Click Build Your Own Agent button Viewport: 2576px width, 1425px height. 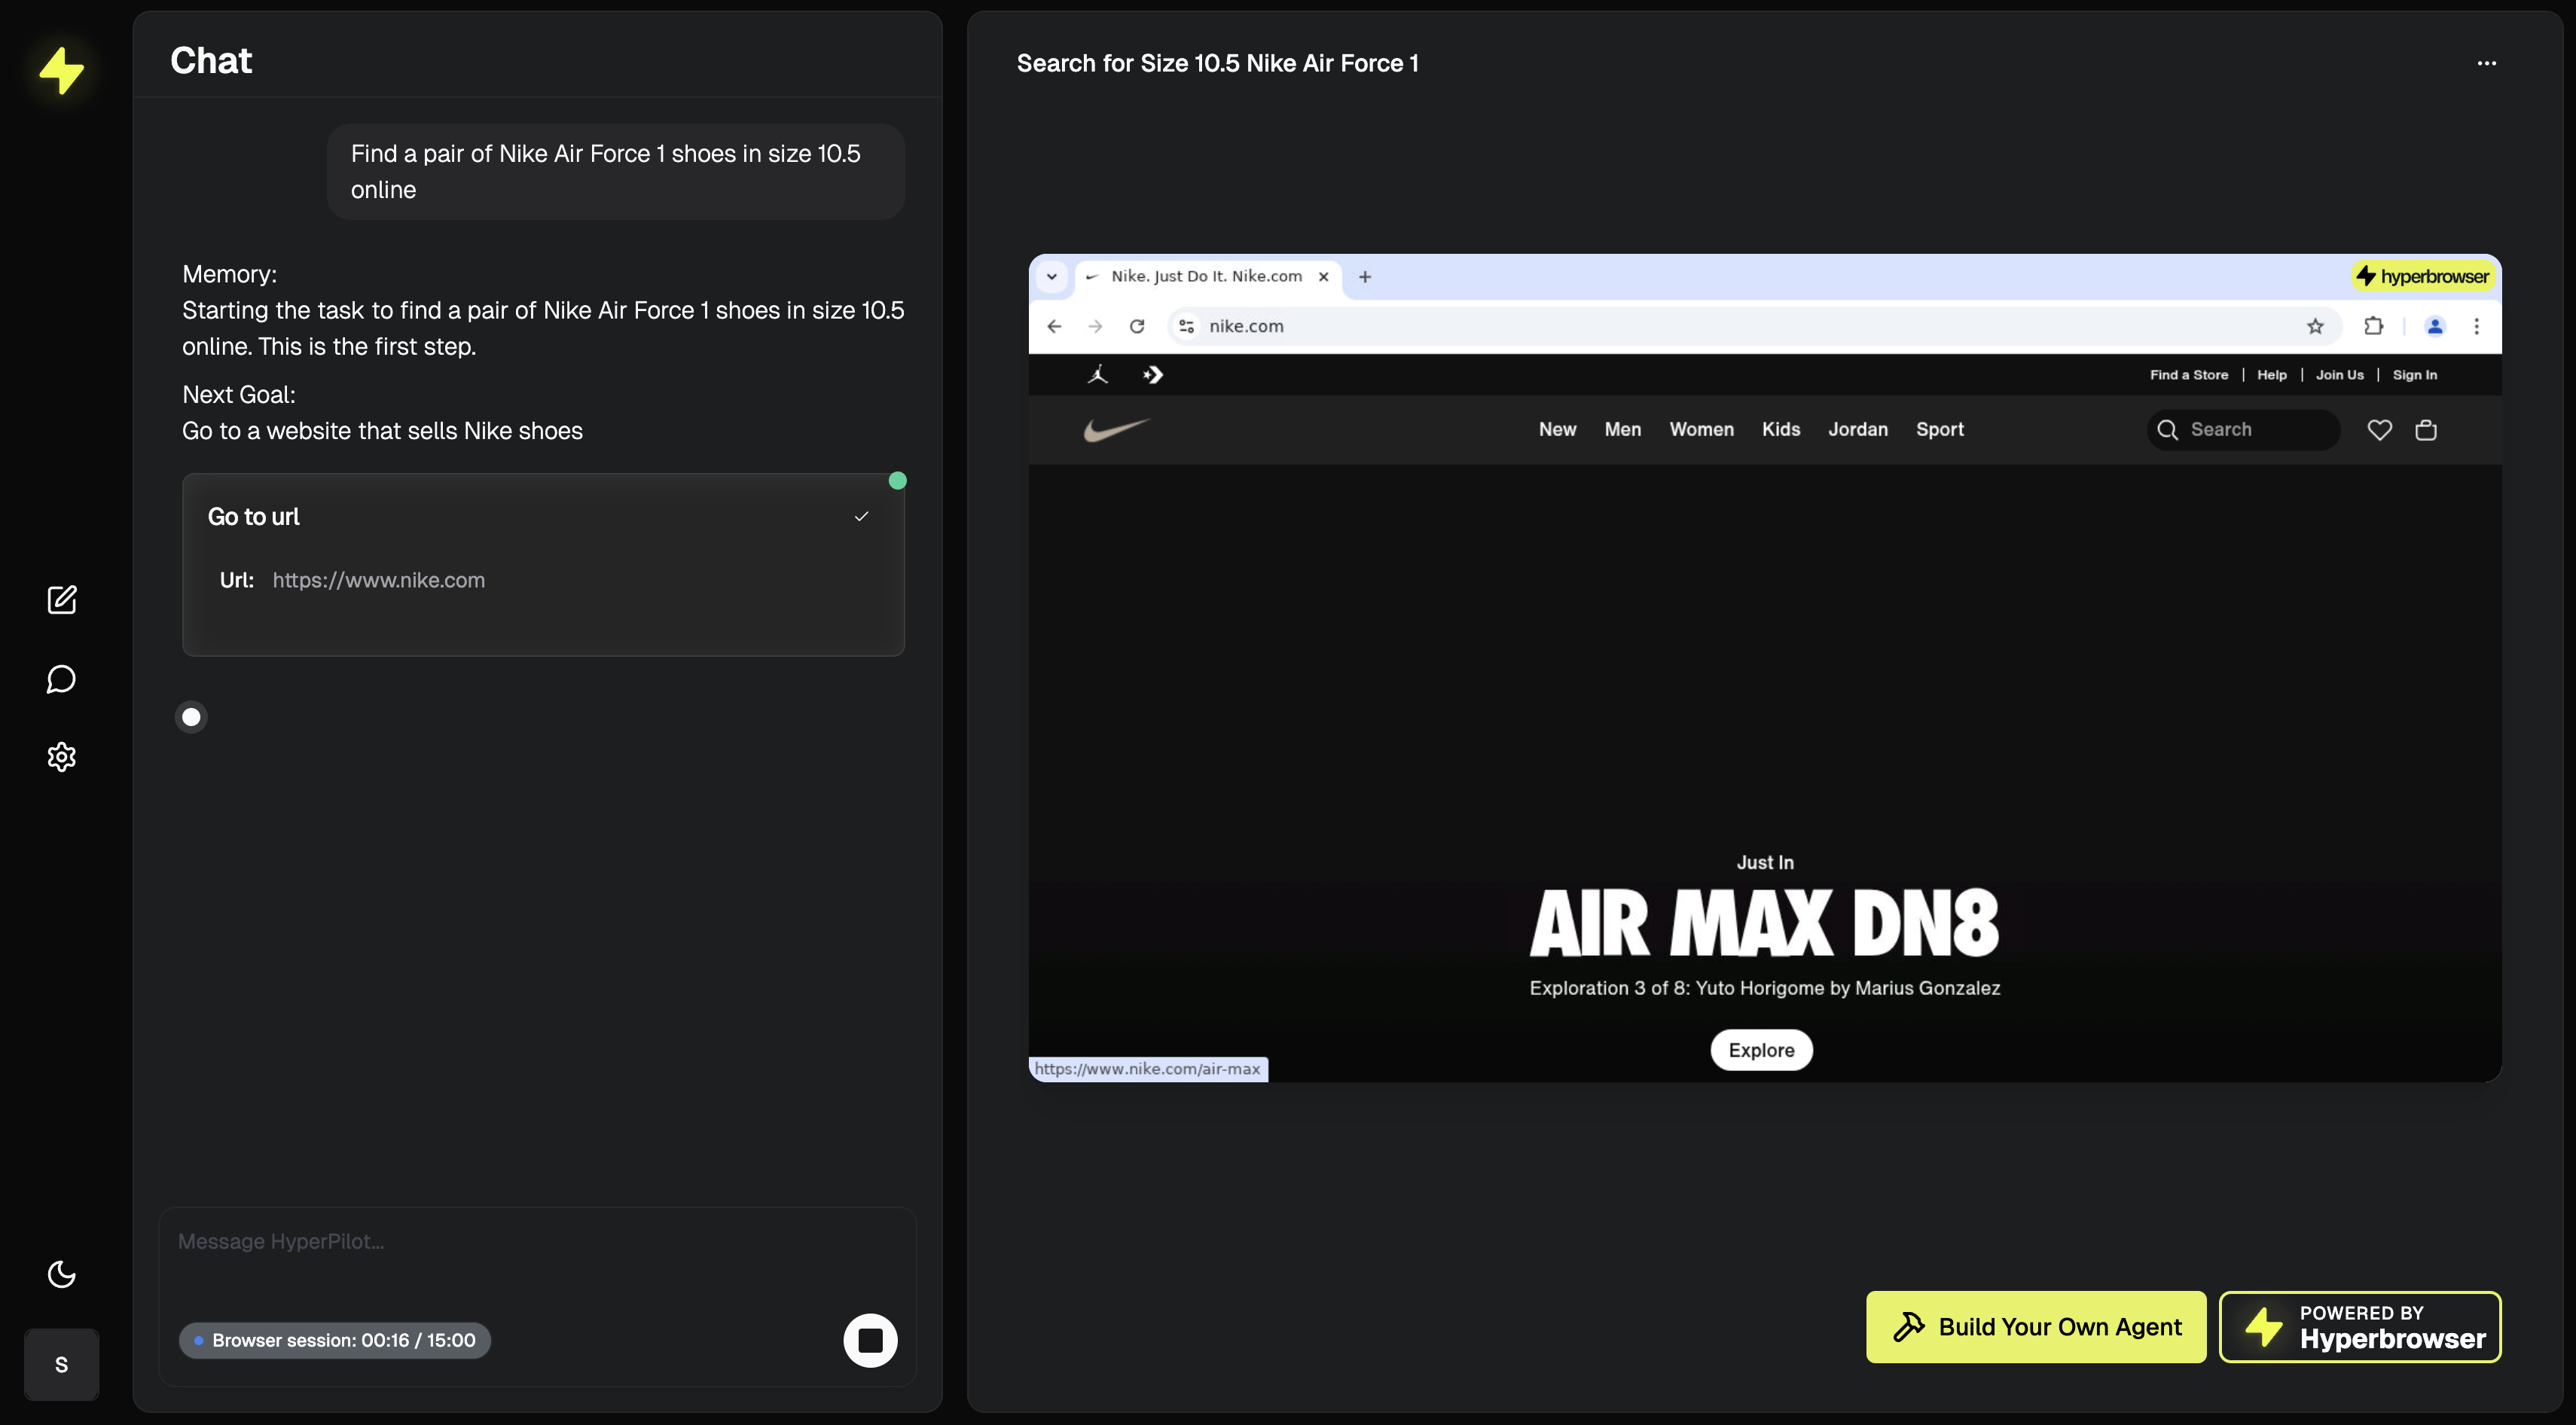click(2036, 1327)
